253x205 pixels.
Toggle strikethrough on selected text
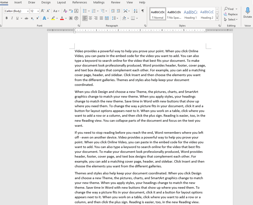point(27,18)
